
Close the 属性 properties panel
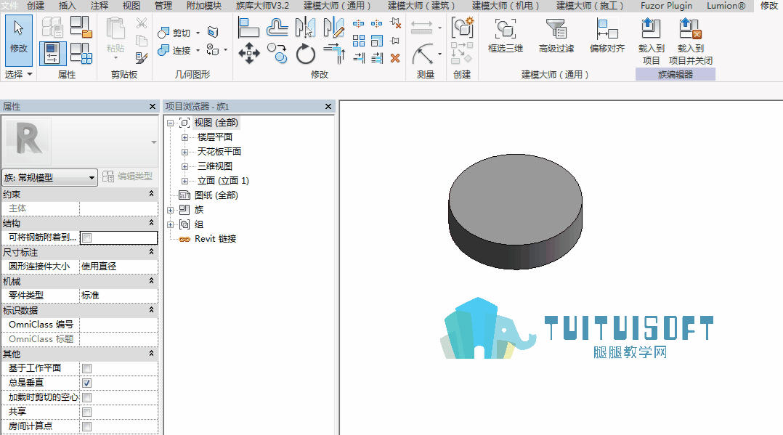click(153, 106)
